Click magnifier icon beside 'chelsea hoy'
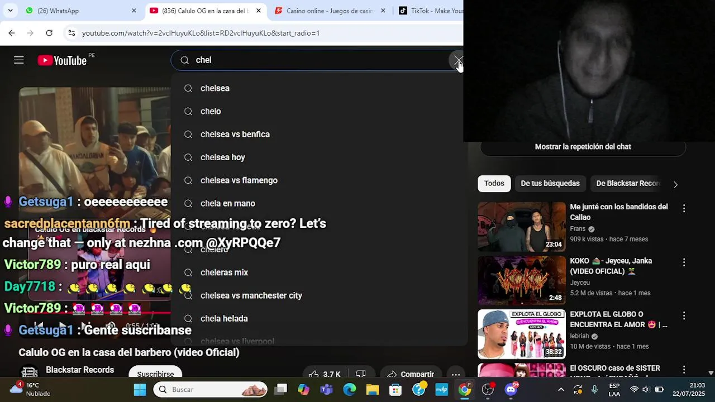The image size is (715, 402). 188,157
